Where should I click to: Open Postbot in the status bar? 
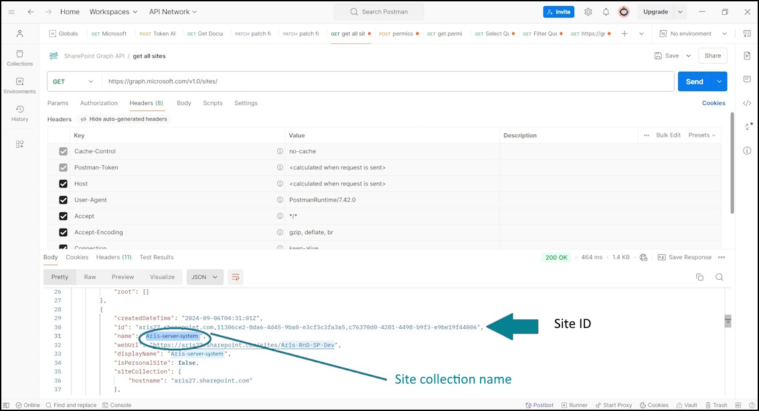point(539,405)
